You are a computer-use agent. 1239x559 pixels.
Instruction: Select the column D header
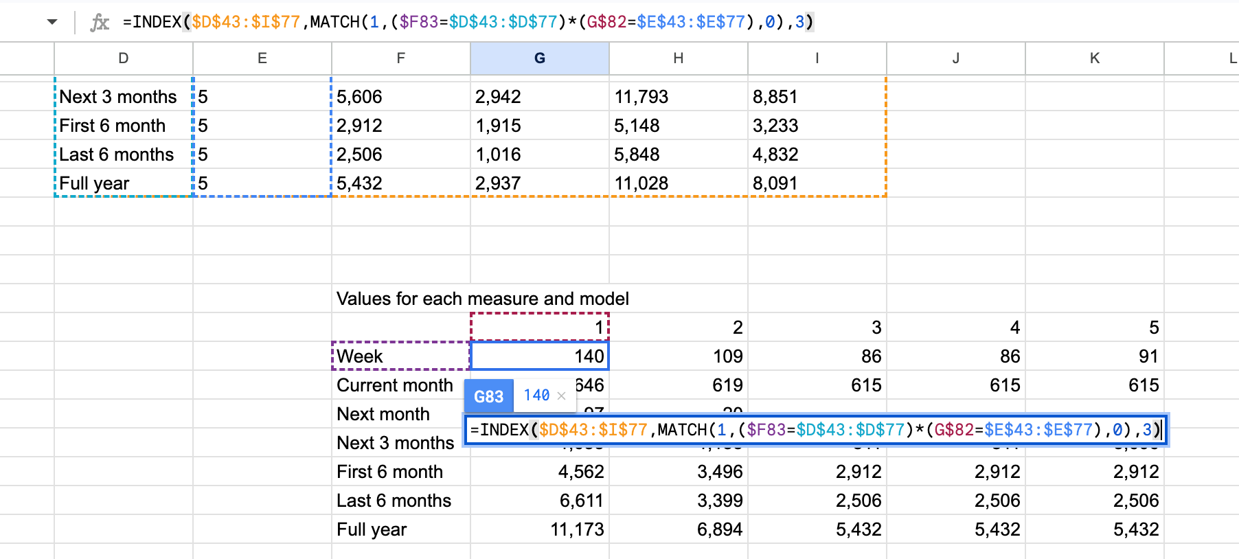point(124,58)
